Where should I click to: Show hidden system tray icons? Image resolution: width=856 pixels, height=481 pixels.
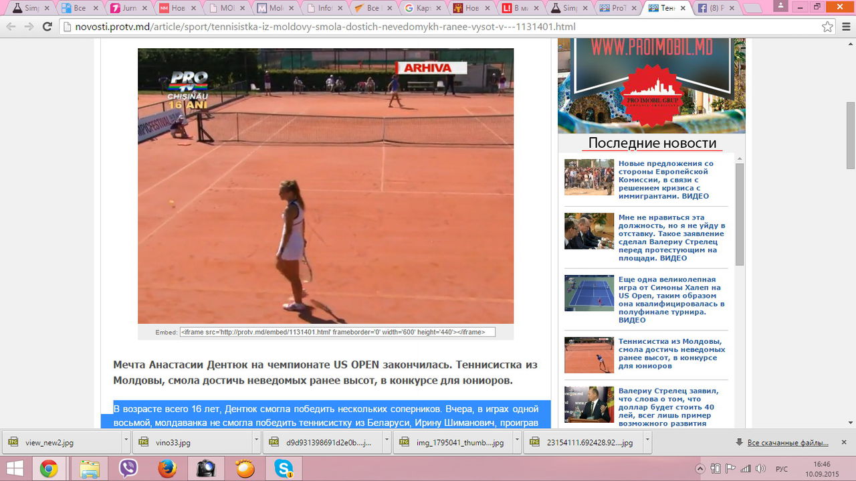pyautogui.click(x=700, y=469)
